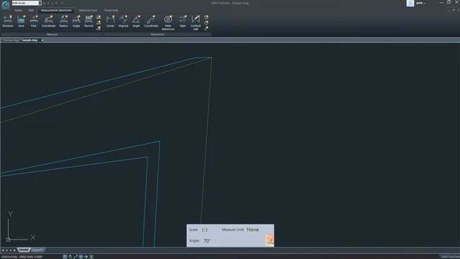The image size is (460, 259).
Task: Click the Angle 70° value
Action: point(207,241)
